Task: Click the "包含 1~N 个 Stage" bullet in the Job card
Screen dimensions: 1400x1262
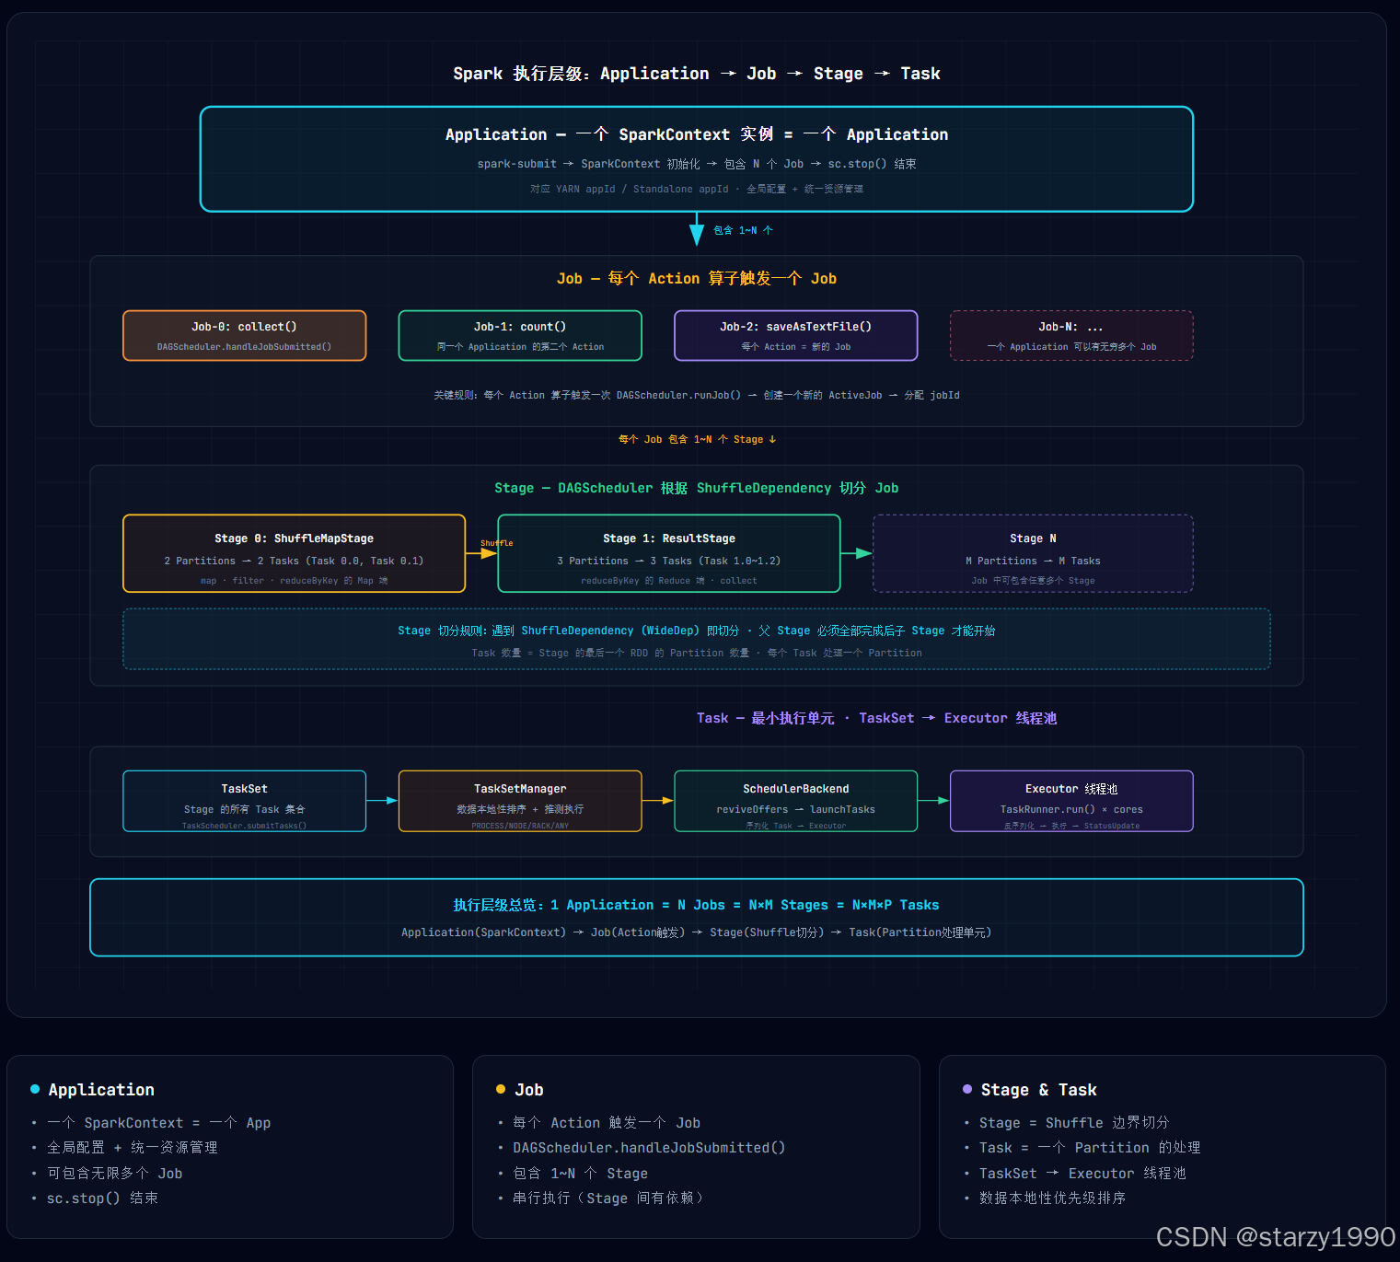Action: click(581, 1174)
